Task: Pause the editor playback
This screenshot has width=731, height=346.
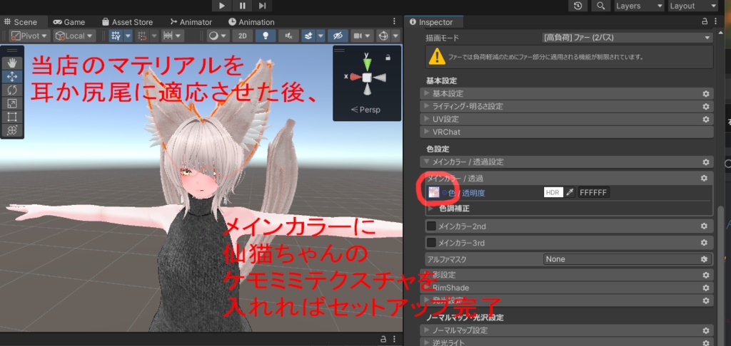Action: point(243,6)
